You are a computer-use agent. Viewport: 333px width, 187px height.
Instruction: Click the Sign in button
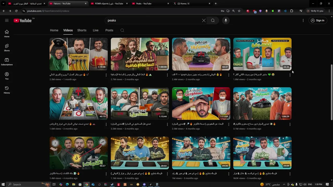(318, 21)
